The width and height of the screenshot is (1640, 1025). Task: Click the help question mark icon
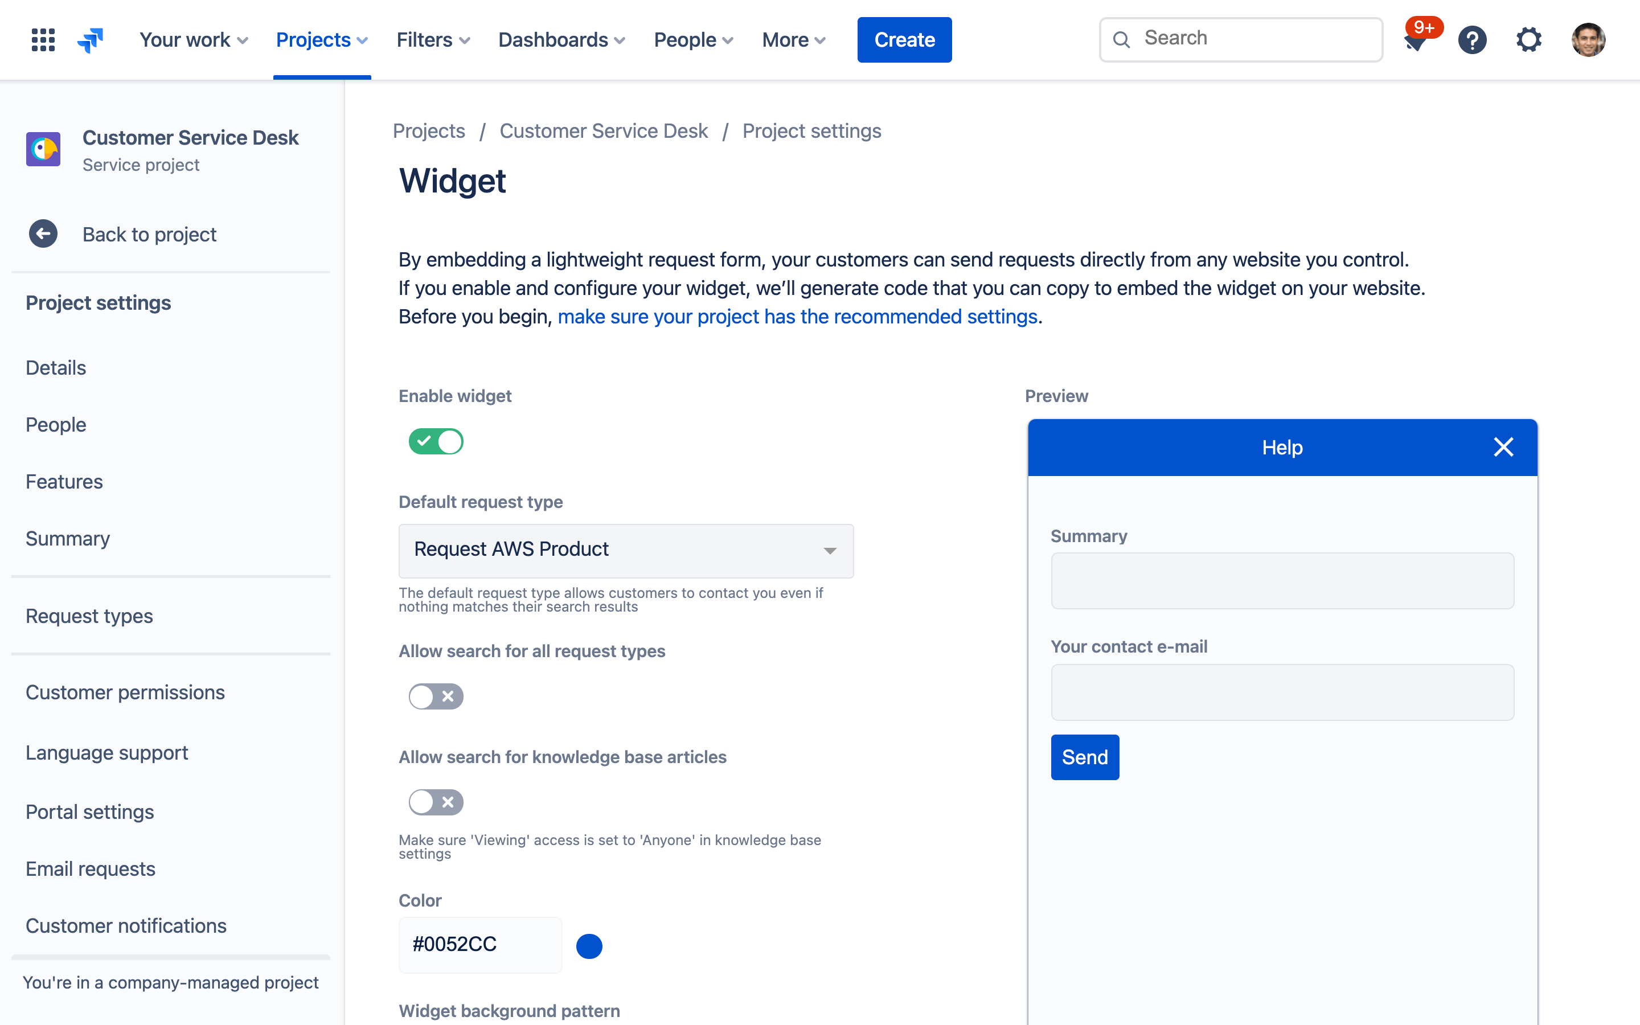click(x=1473, y=39)
